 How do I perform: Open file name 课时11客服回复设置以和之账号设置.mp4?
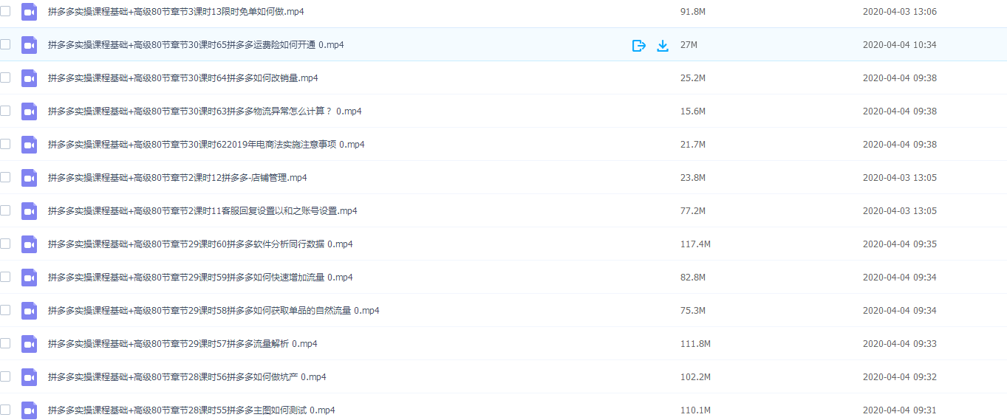(x=202, y=211)
